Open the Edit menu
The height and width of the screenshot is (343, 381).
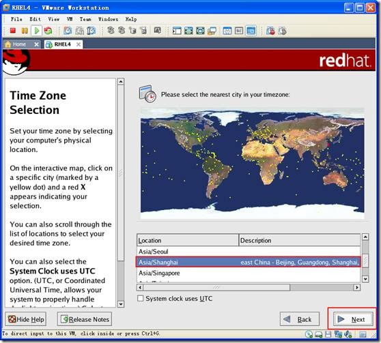tap(35, 19)
